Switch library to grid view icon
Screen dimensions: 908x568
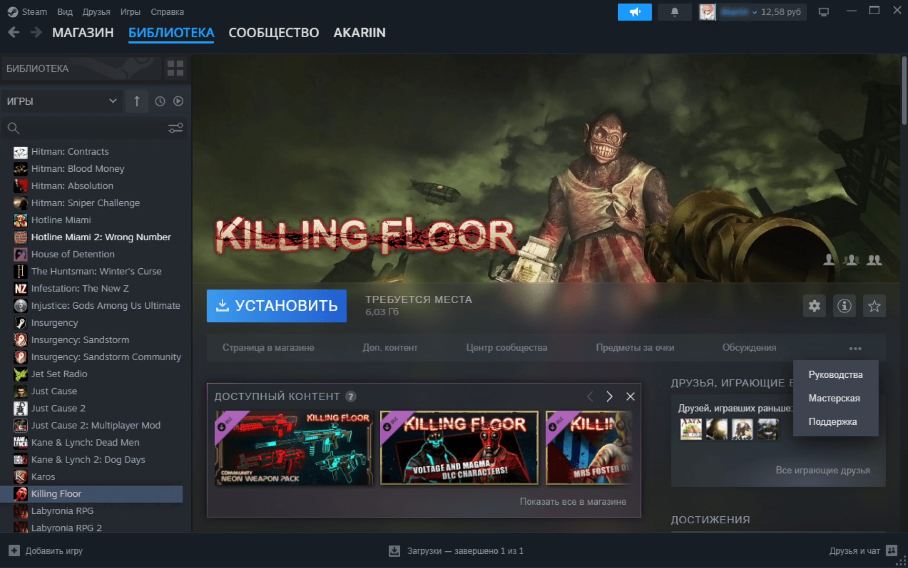175,68
